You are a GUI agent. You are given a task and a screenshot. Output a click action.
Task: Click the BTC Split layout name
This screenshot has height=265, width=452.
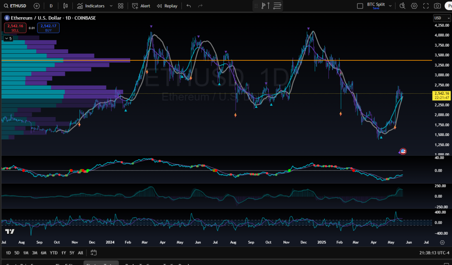(376, 4)
